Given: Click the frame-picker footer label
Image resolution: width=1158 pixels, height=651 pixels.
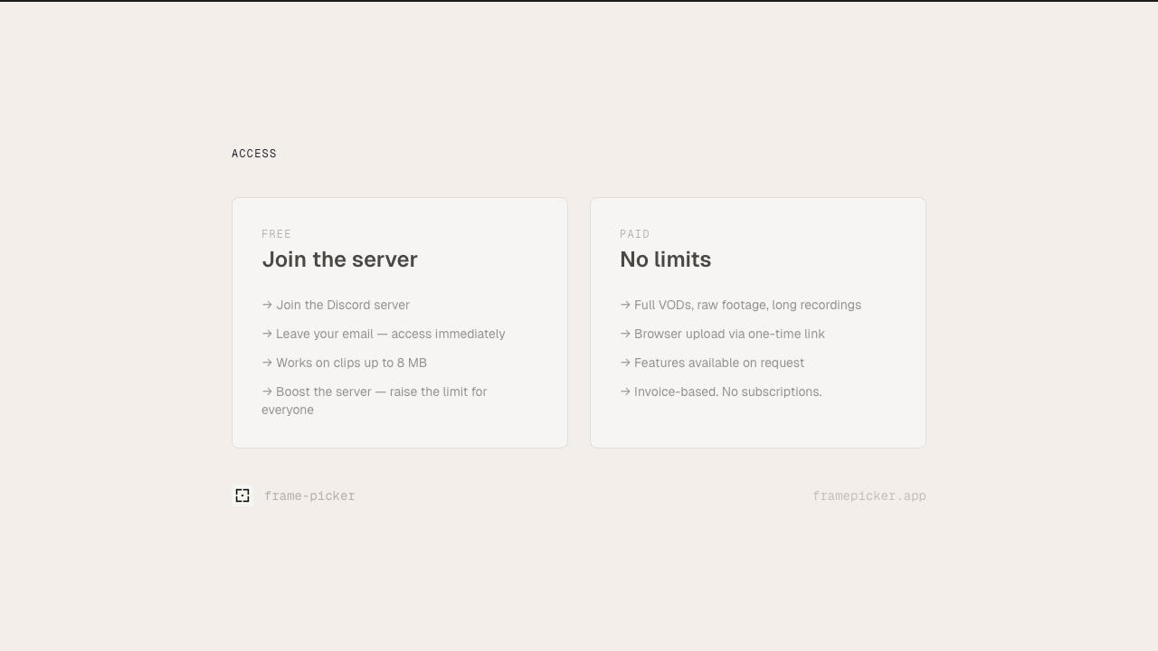Looking at the screenshot, I should [x=309, y=495].
